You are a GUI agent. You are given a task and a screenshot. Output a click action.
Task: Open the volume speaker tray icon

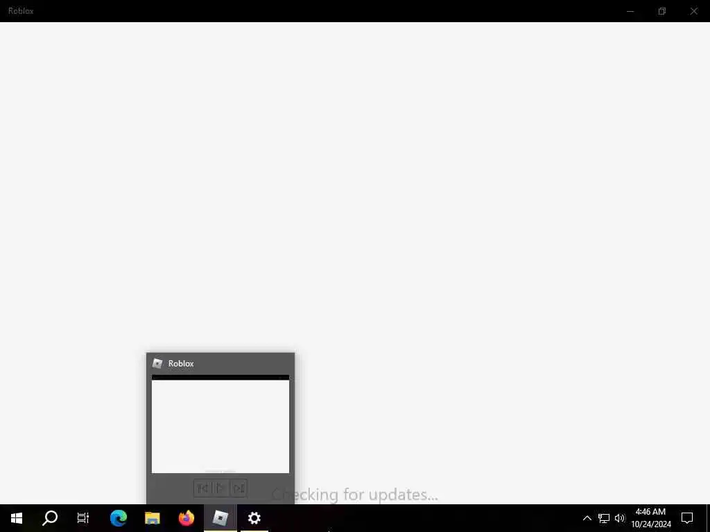[x=620, y=518]
